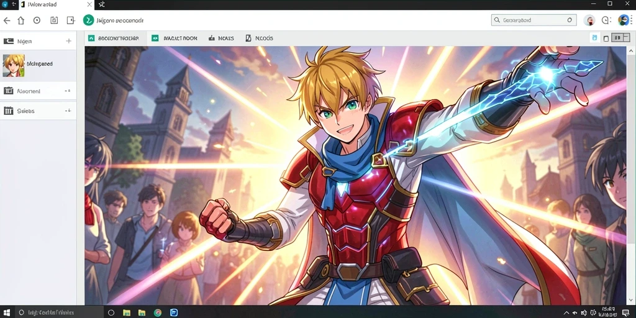Open Chrome from the Windows taskbar
Screen dimensions: 636x318
[x=157, y=313]
